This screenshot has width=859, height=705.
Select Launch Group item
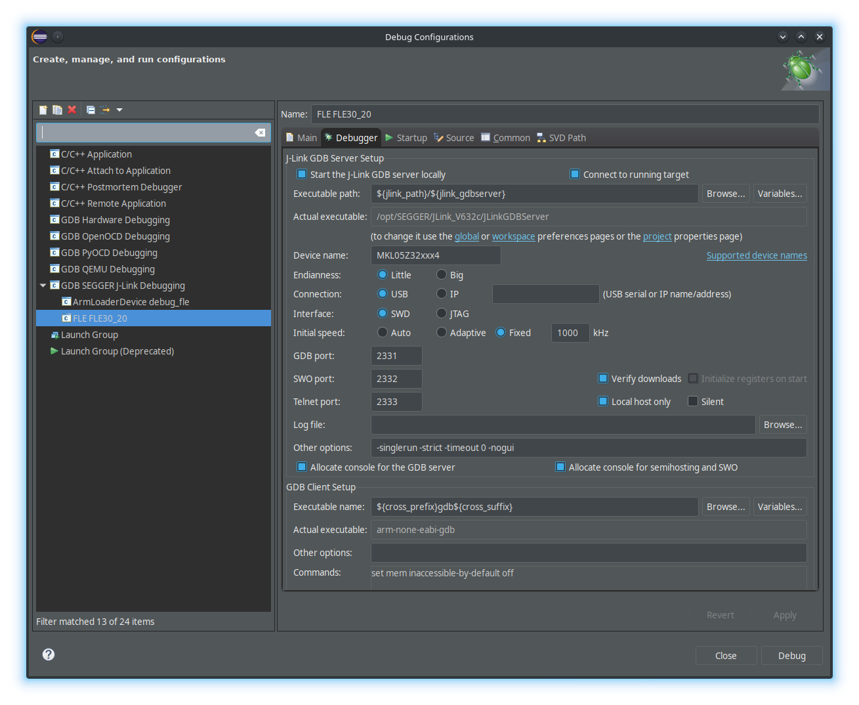tap(89, 335)
